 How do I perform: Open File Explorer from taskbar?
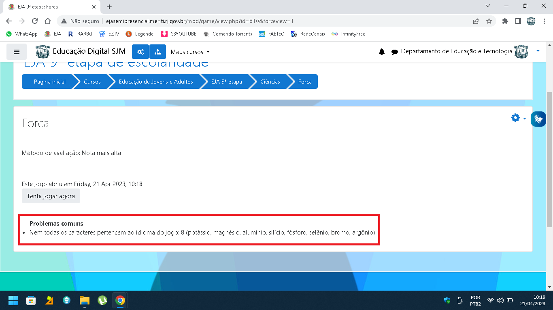tap(84, 300)
